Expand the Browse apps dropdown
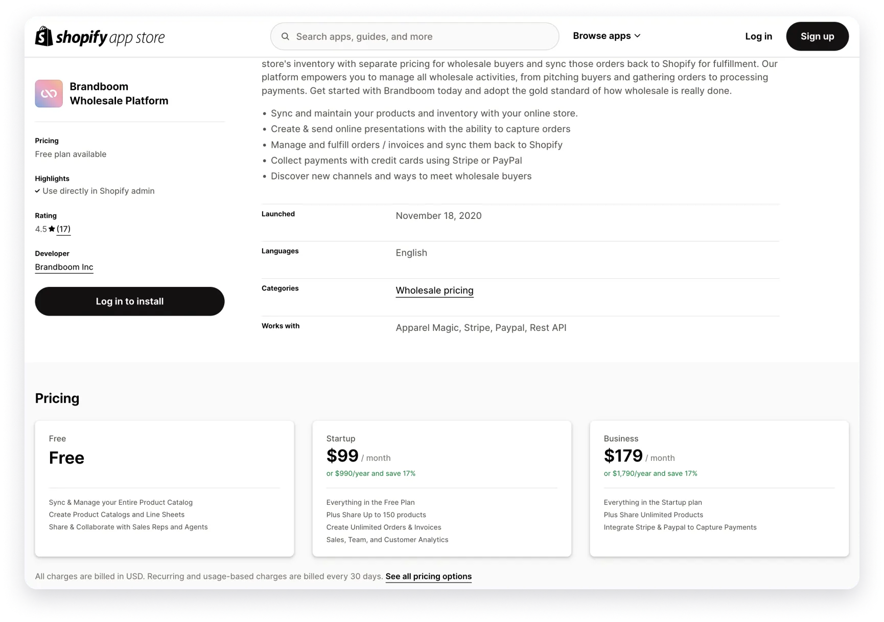This screenshot has height=622, width=884. pos(607,36)
